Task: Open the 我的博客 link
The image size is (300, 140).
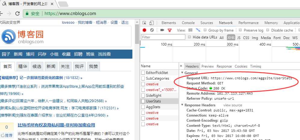Action: [x=85, y=23]
